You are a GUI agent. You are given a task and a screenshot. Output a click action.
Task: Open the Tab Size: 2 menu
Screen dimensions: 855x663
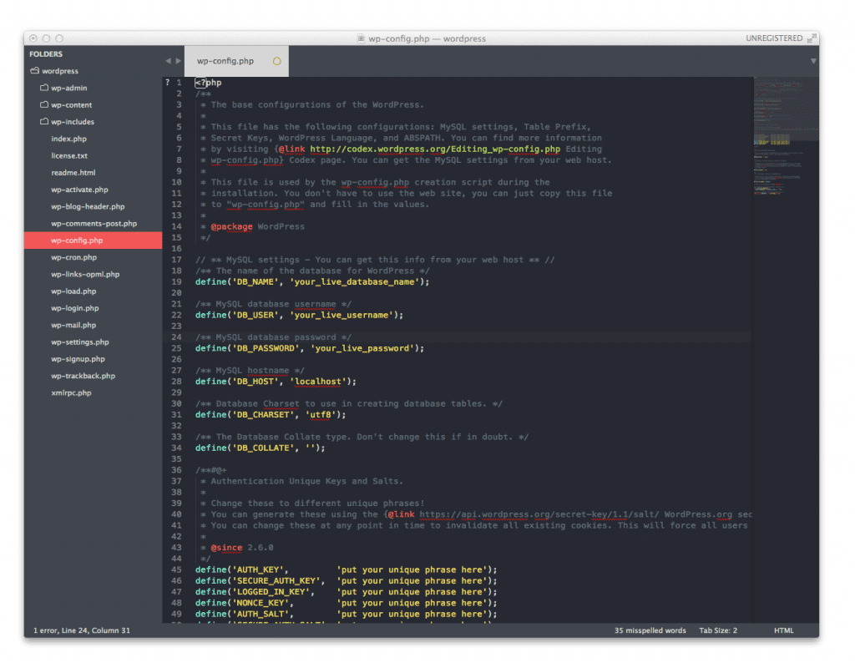tap(717, 630)
